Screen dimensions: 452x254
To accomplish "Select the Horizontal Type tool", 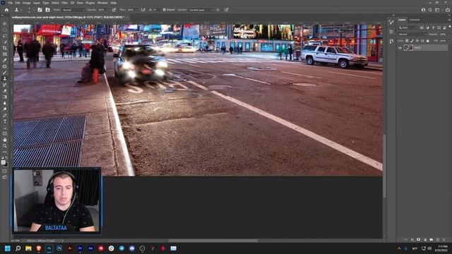I will [5, 121].
